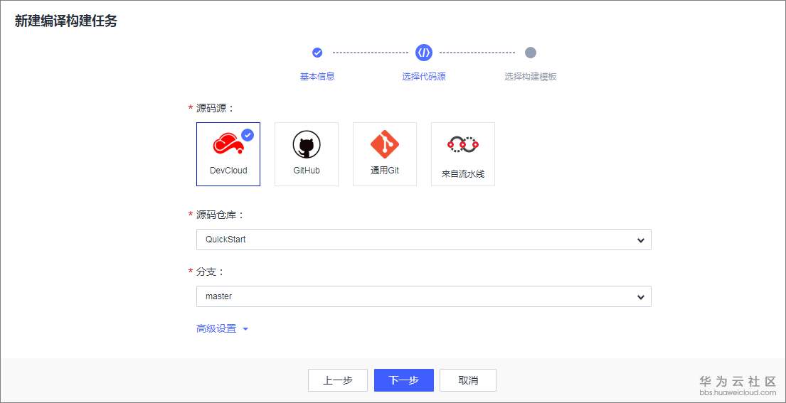Expand 高级设置 advanced settings
The width and height of the screenshot is (786, 403).
222,329
